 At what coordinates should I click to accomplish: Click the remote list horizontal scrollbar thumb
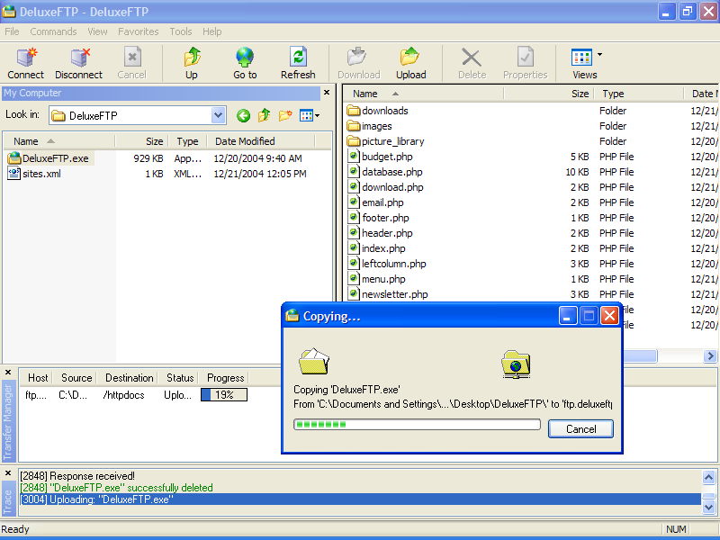[x=640, y=355]
